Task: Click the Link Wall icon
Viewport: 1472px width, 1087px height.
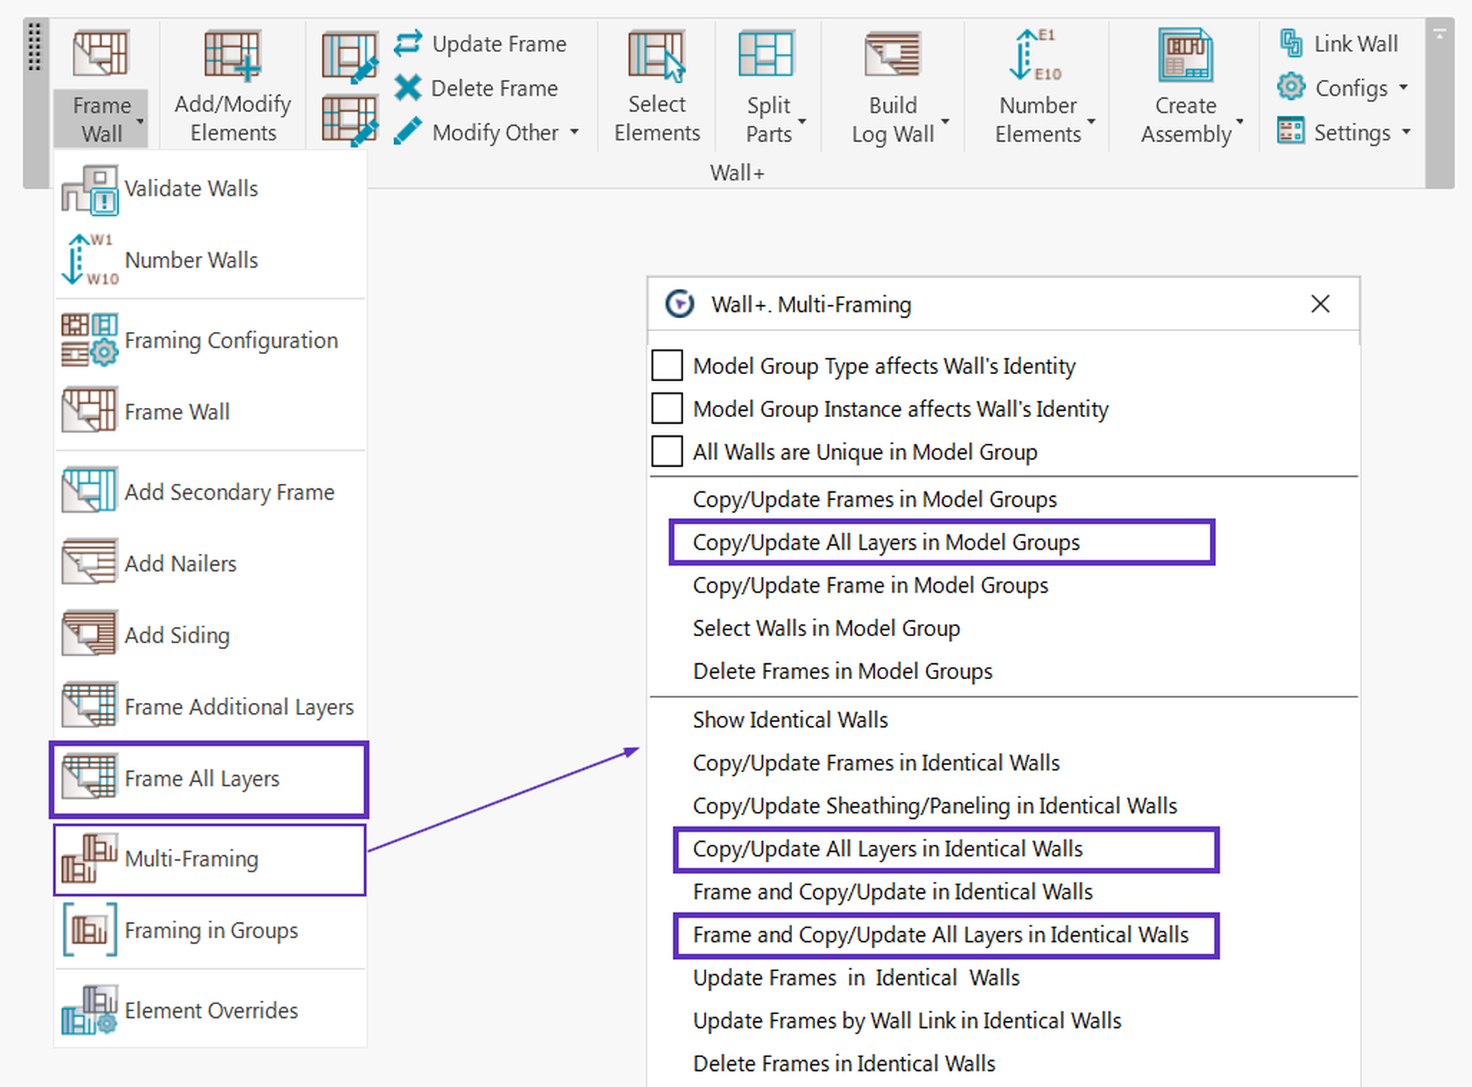Action: coord(1291,43)
